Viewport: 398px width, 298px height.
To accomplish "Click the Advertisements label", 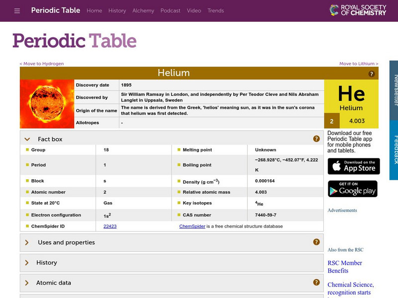I will tap(342, 210).
